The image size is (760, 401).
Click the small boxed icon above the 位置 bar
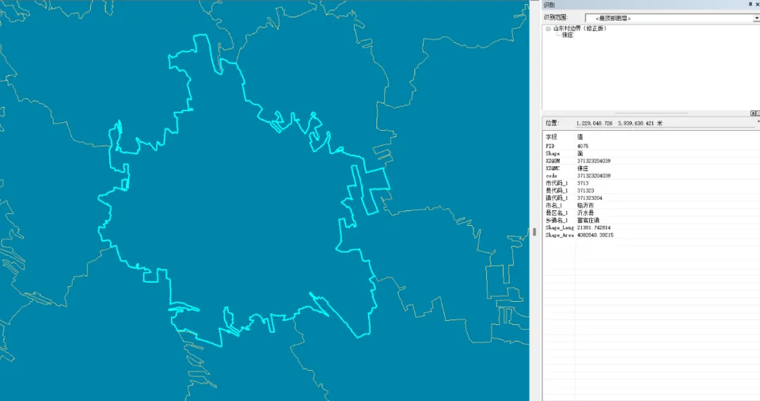[753, 113]
